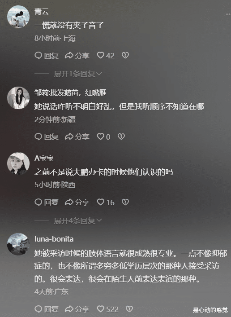Like A宝宝's comment with 16 likes

pyautogui.click(x=105, y=202)
